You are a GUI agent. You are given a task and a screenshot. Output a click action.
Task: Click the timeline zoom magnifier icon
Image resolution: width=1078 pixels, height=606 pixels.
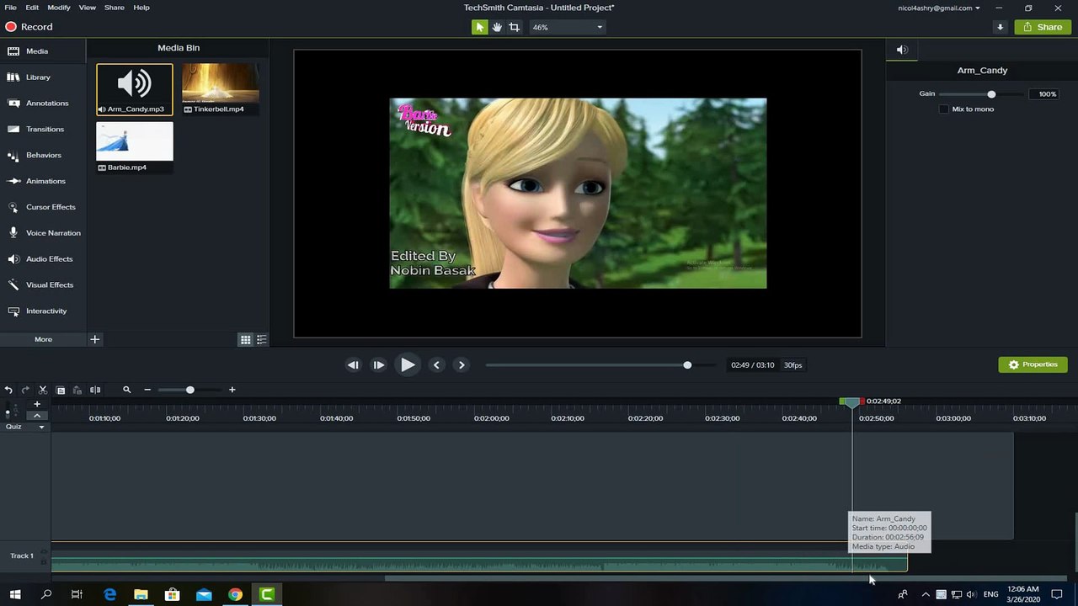pos(127,390)
